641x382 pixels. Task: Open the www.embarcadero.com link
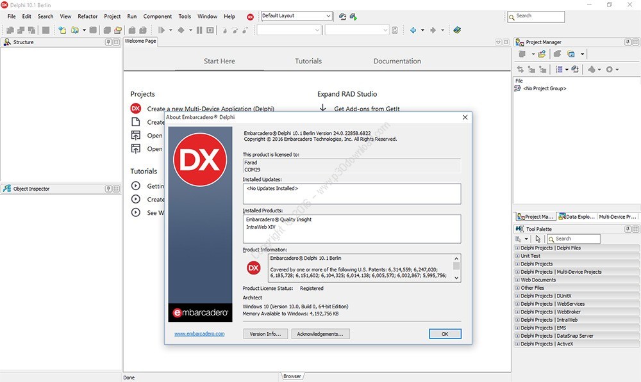point(199,334)
